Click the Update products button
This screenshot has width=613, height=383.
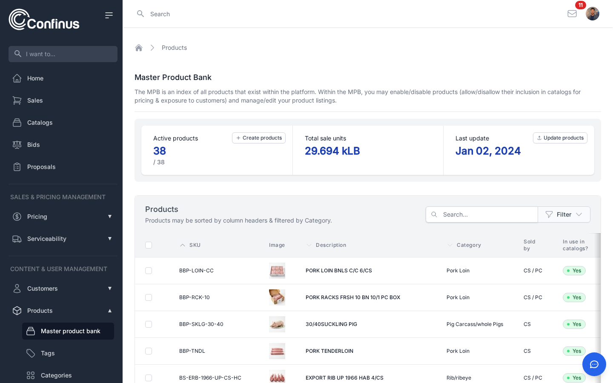click(560, 138)
